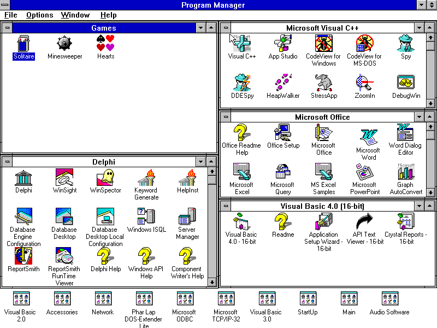
Task: Open the Program Manager control menu
Action: click(5, 5)
